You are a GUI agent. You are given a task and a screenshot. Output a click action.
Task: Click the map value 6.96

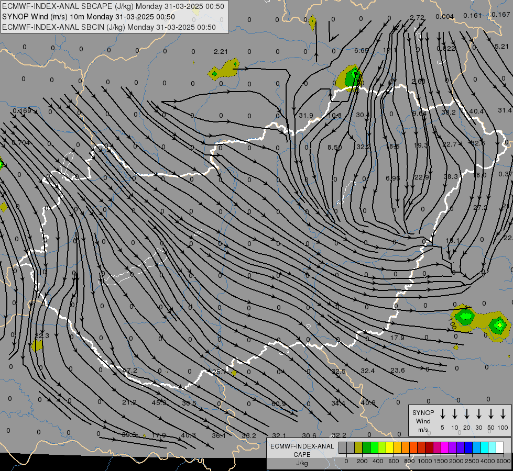coord(392,178)
